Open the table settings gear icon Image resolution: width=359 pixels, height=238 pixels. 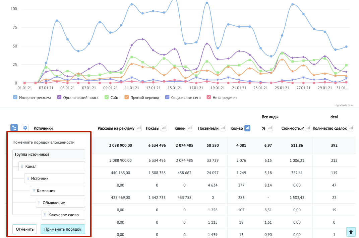click(25, 128)
